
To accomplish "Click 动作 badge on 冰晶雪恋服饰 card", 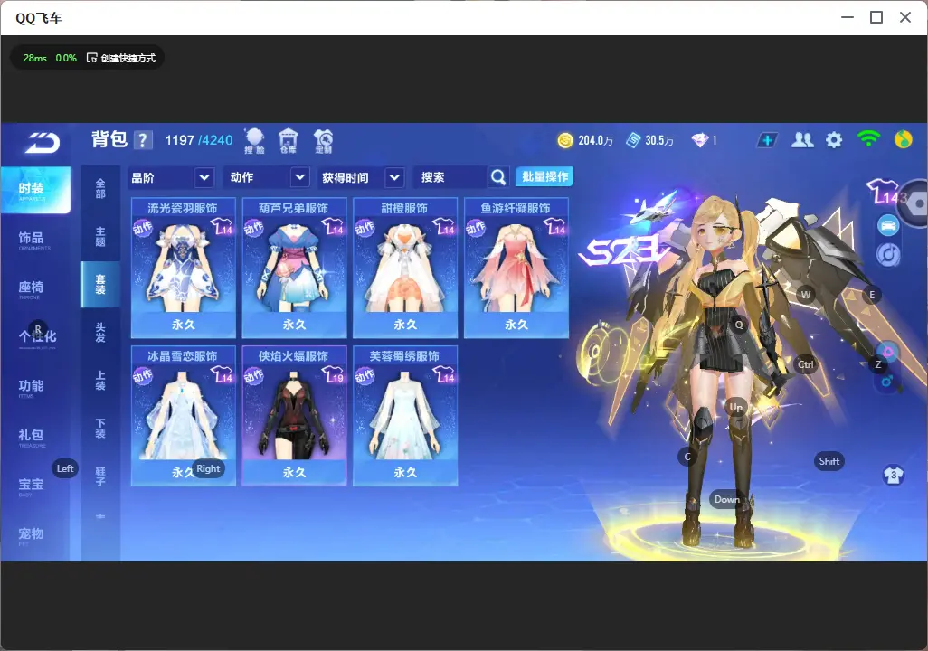I will 143,376.
